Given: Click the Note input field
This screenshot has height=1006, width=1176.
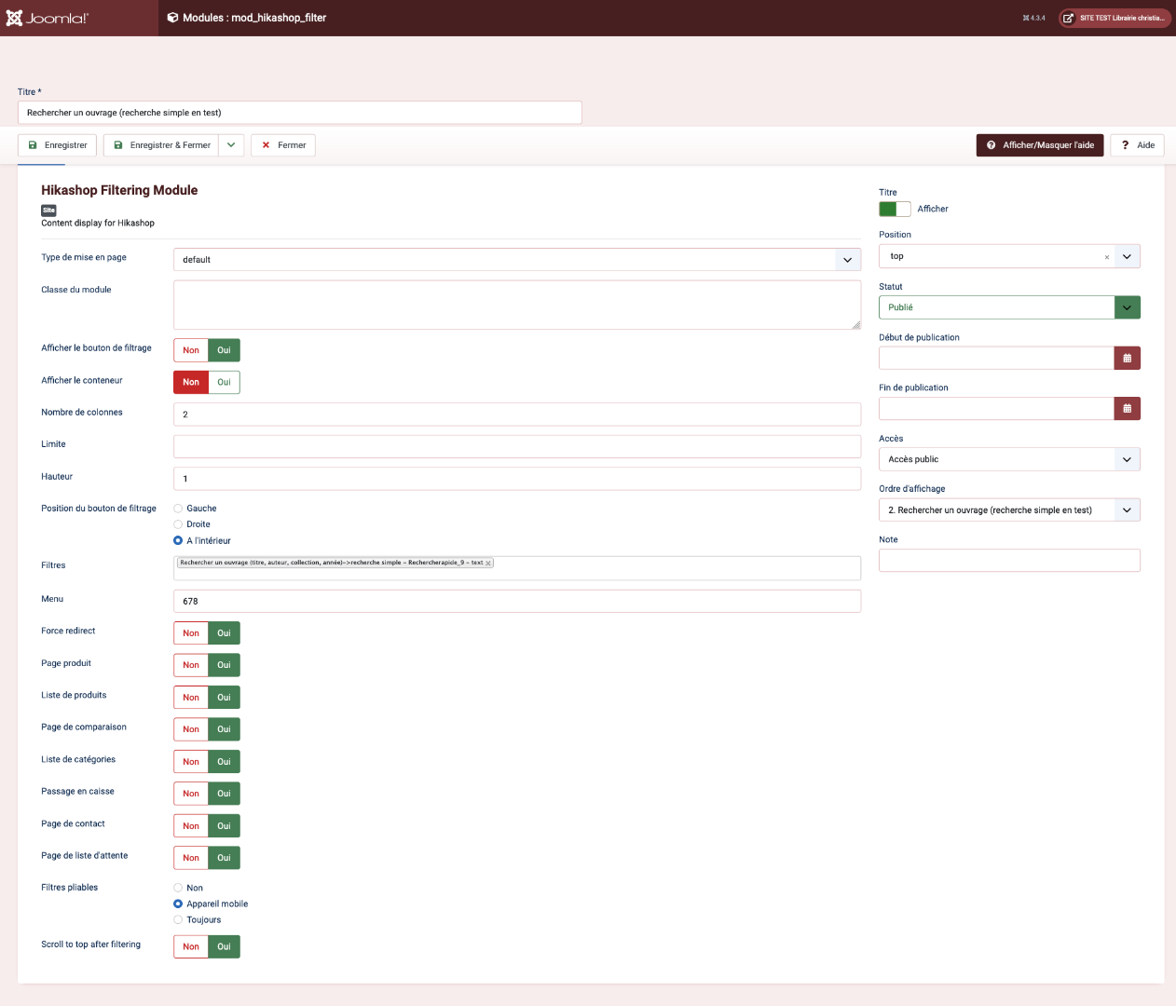Looking at the screenshot, I should coord(1009,560).
